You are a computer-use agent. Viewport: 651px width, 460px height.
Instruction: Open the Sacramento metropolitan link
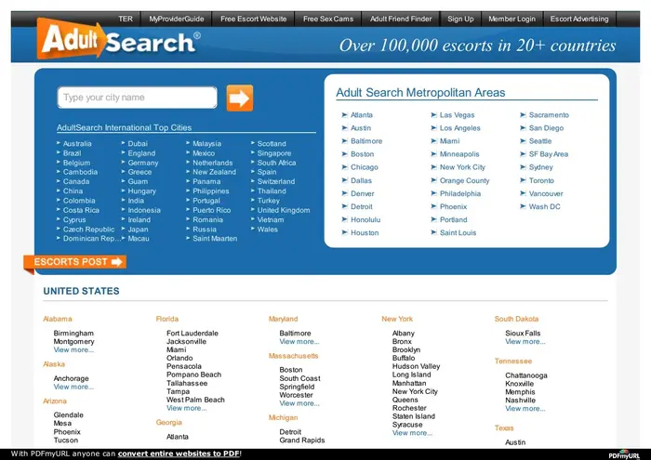549,115
